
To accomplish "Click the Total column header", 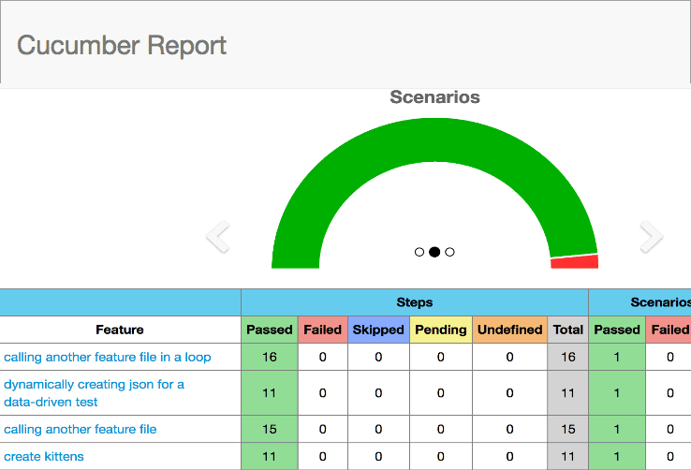I will click(x=568, y=330).
